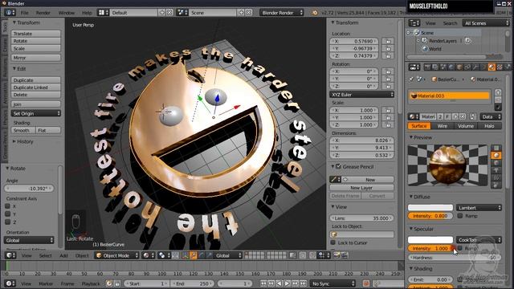514x289 pixels.
Task: Switch to the Halo material type tab
Action: tap(489, 126)
